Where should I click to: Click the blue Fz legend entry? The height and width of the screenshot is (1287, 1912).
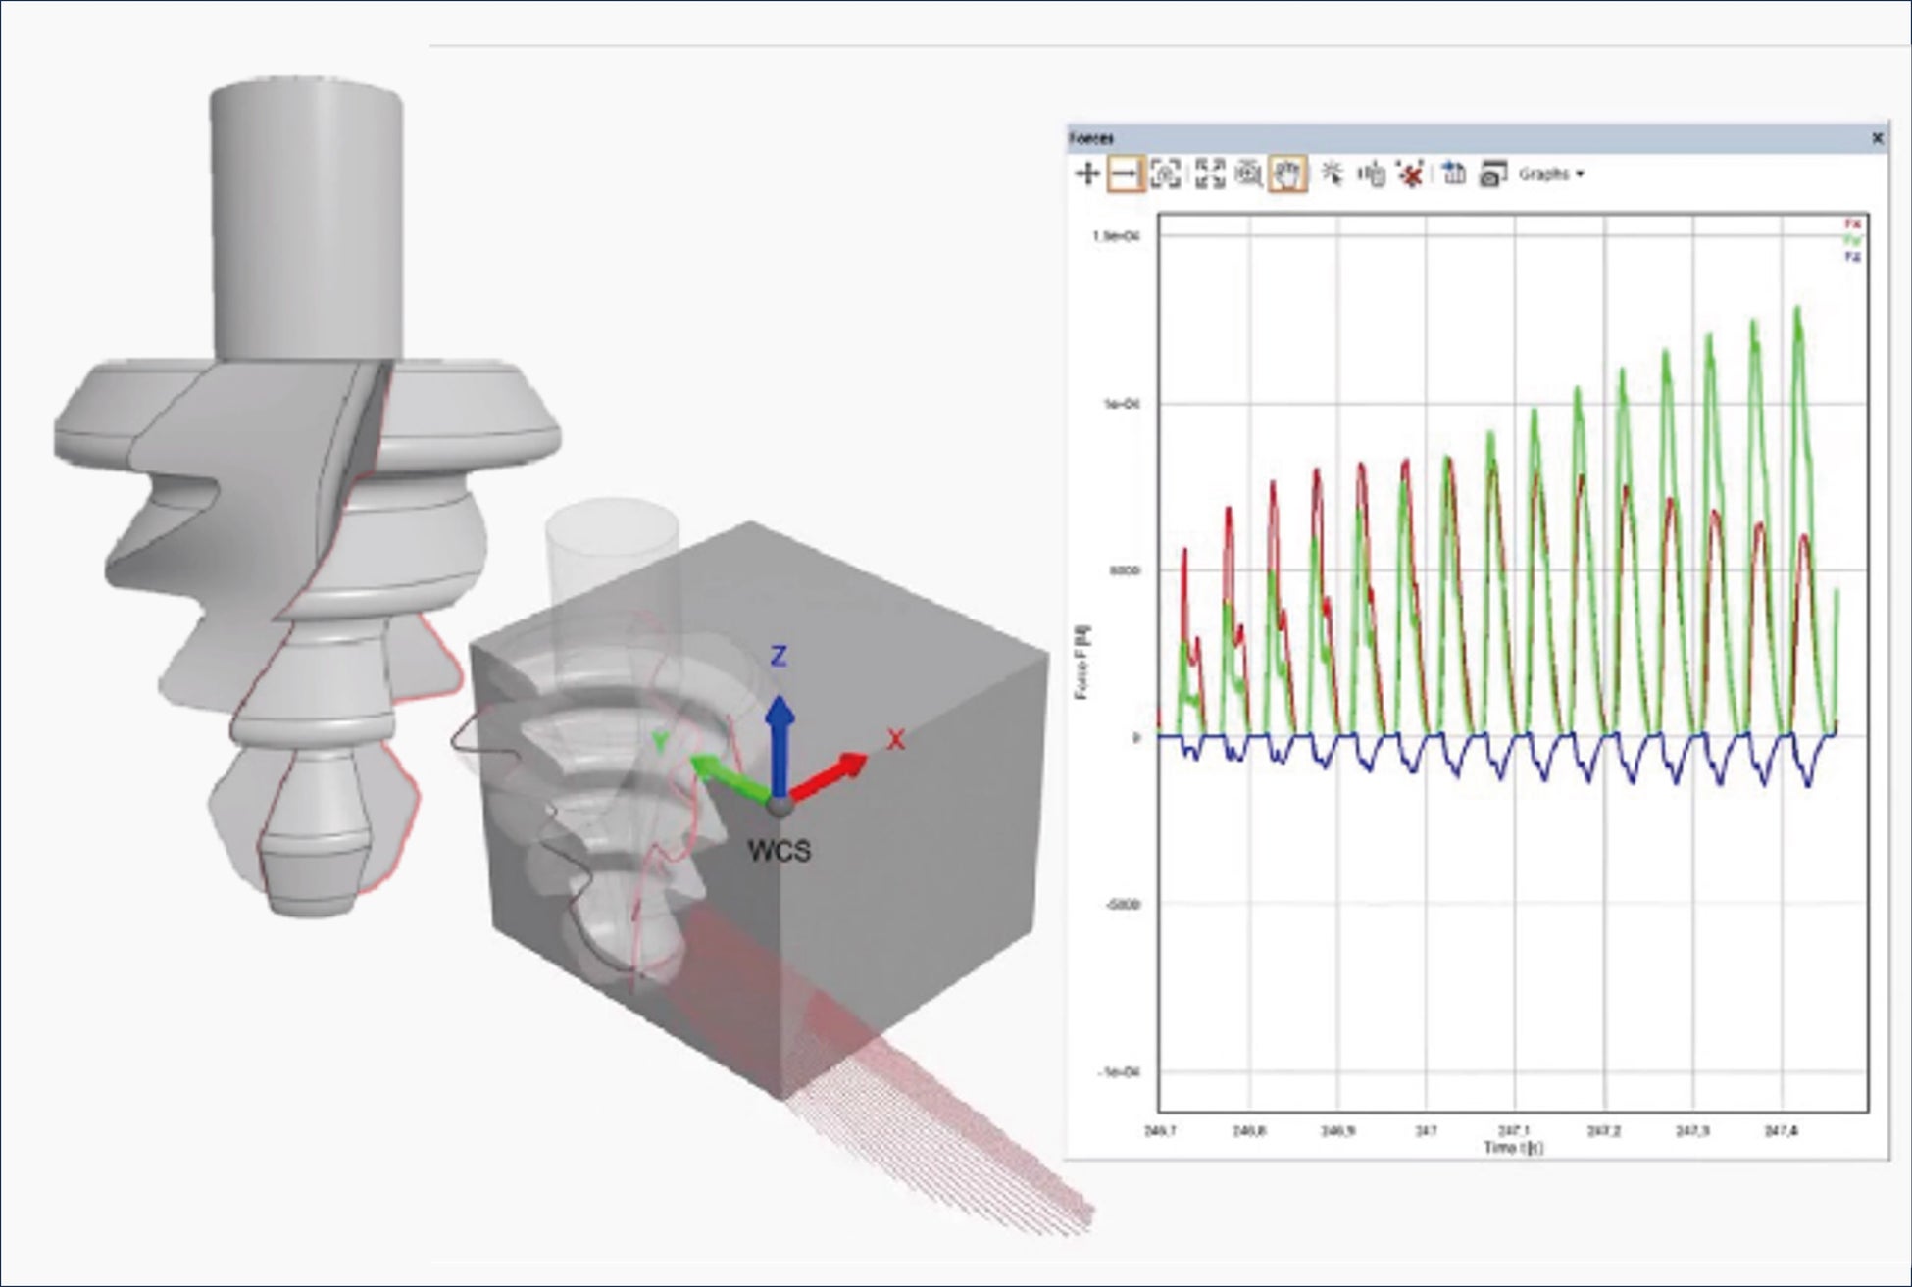pyautogui.click(x=1852, y=256)
